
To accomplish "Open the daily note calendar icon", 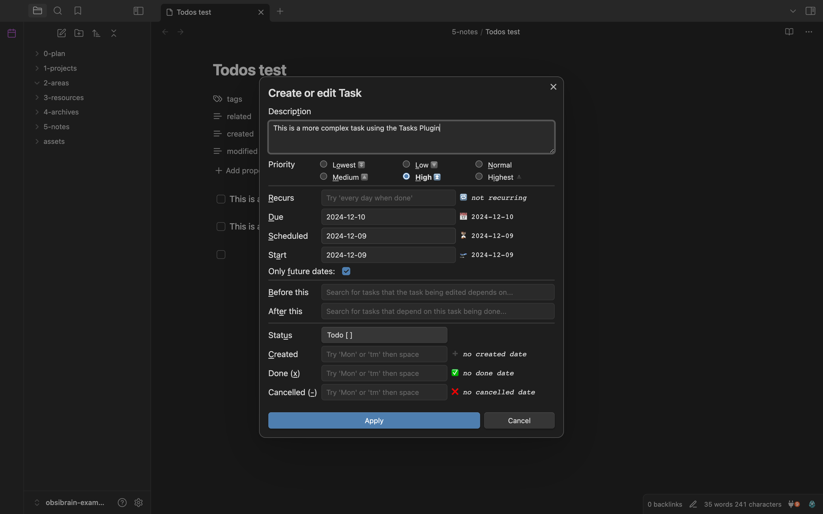I will click(12, 33).
